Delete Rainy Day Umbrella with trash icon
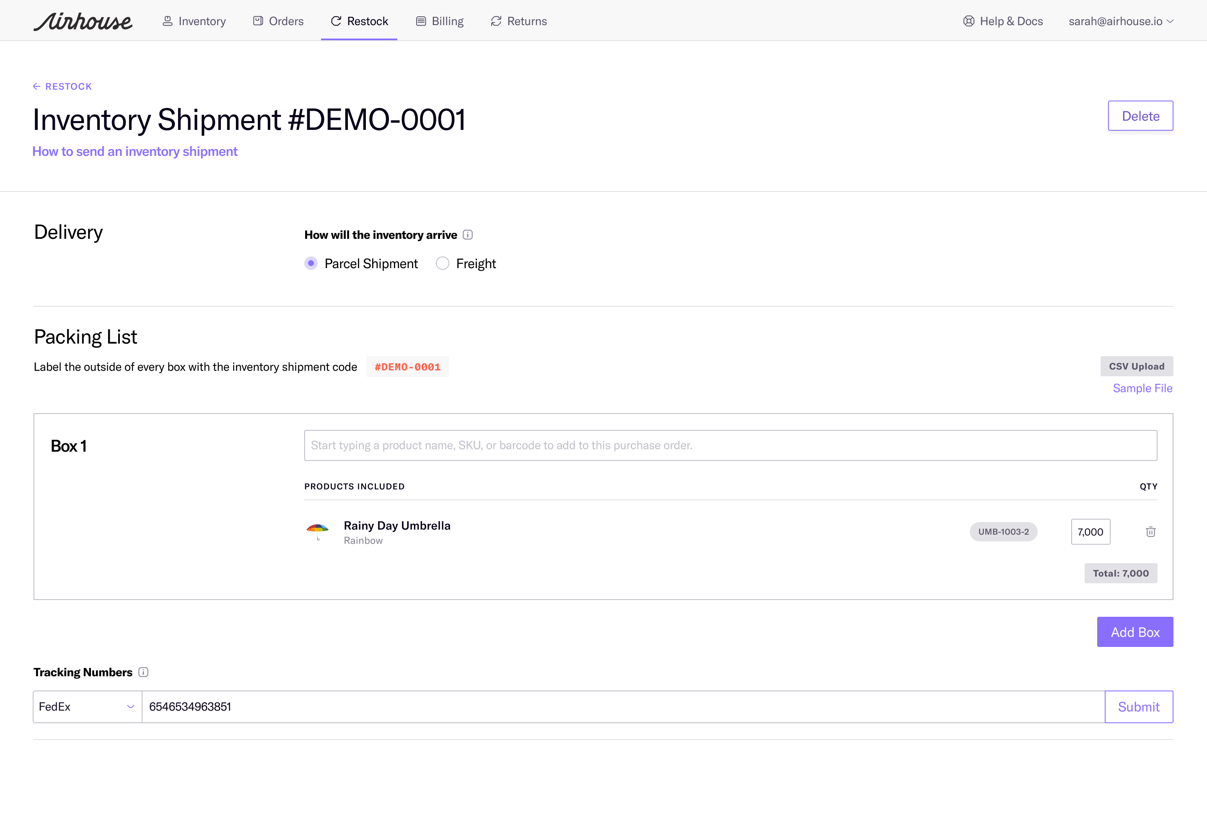This screenshot has height=838, width=1207. [1150, 532]
